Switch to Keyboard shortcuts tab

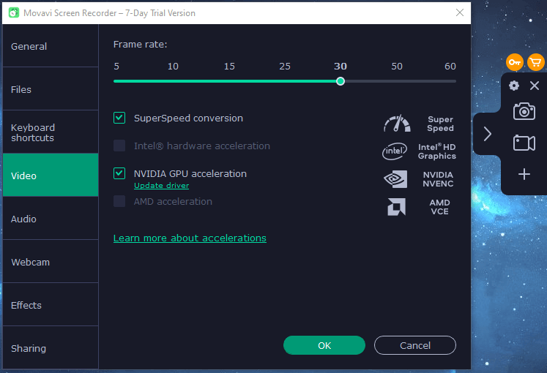(x=51, y=132)
